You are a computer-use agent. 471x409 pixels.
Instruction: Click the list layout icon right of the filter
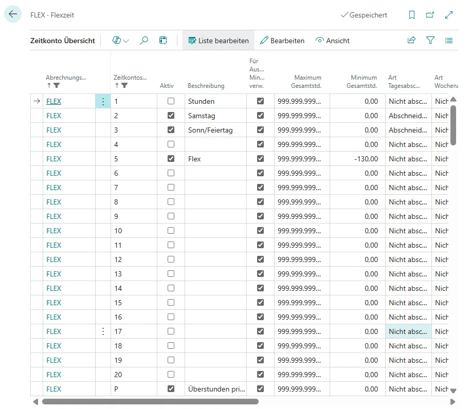(449, 41)
